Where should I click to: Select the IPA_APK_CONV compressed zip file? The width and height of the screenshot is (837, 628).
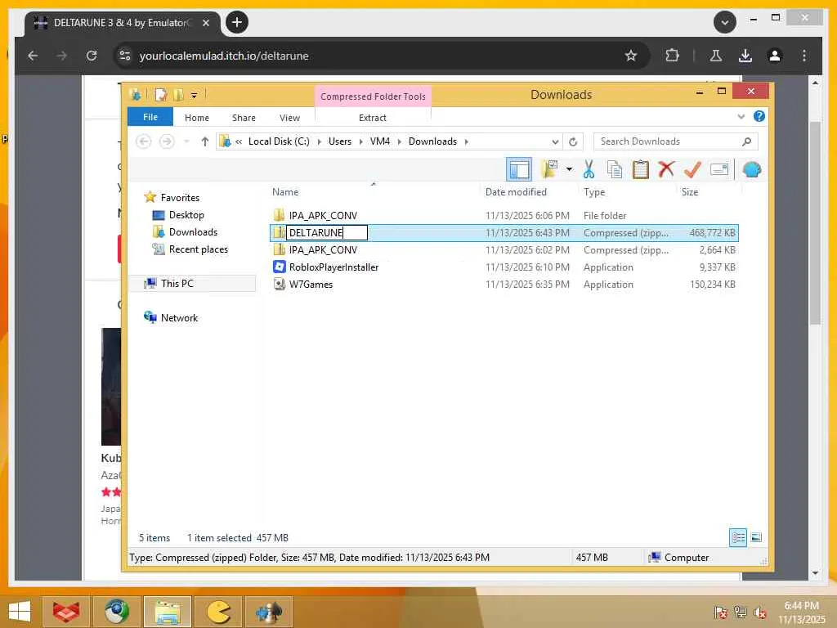(504, 250)
